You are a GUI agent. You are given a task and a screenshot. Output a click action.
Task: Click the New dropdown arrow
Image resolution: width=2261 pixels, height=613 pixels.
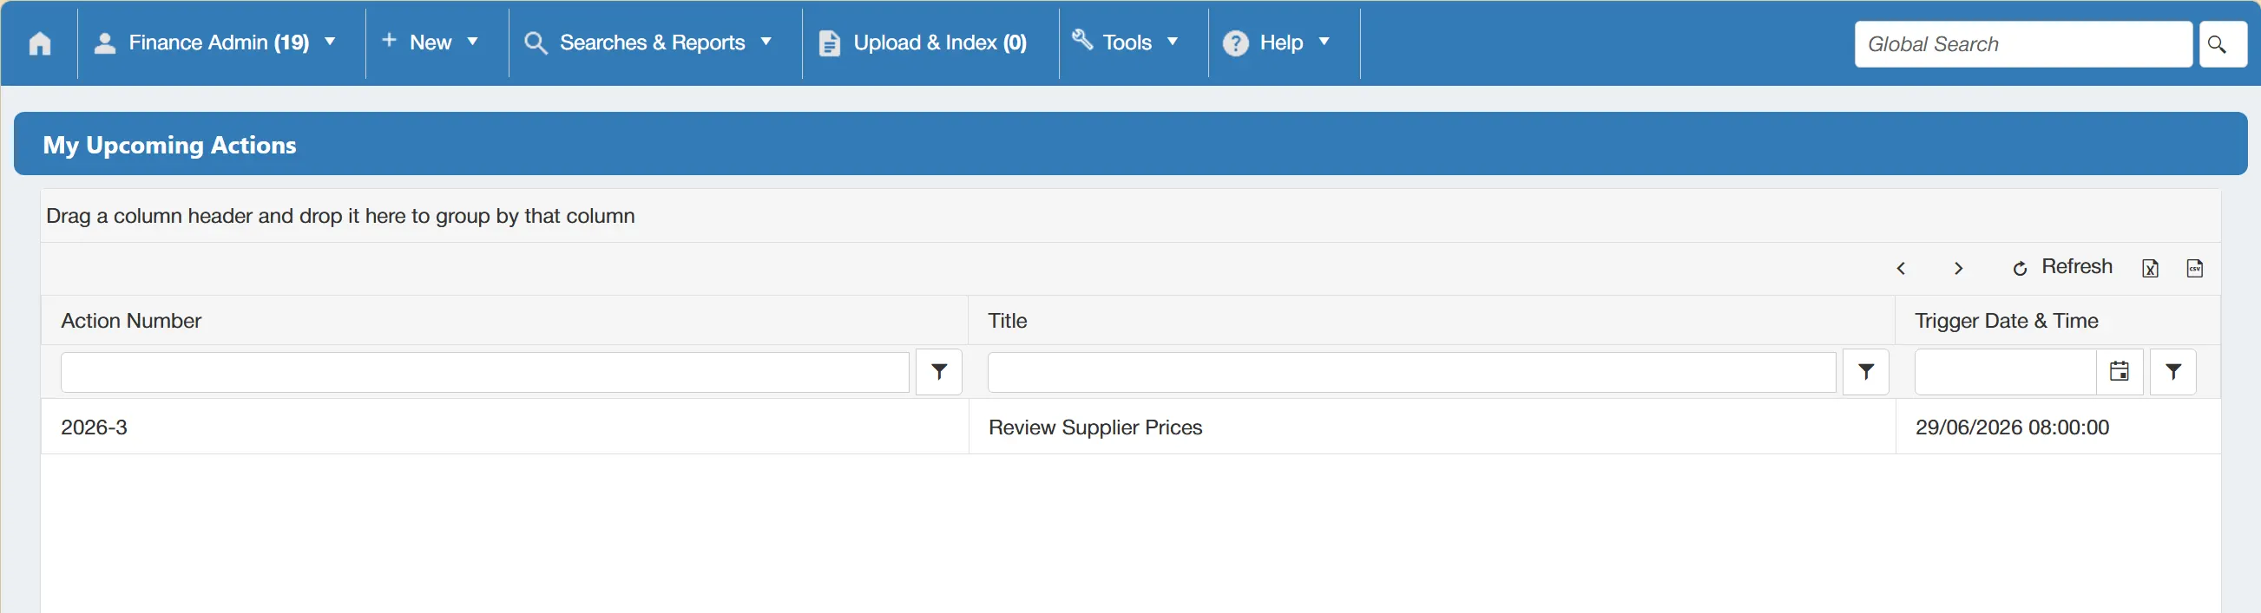472,42
